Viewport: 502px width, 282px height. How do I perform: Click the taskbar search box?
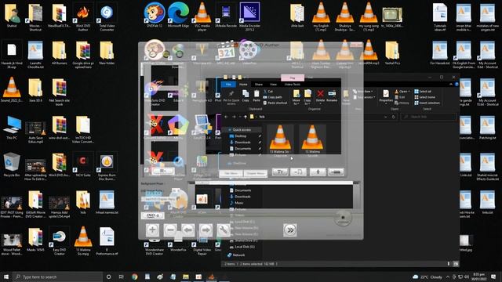pos(57,277)
